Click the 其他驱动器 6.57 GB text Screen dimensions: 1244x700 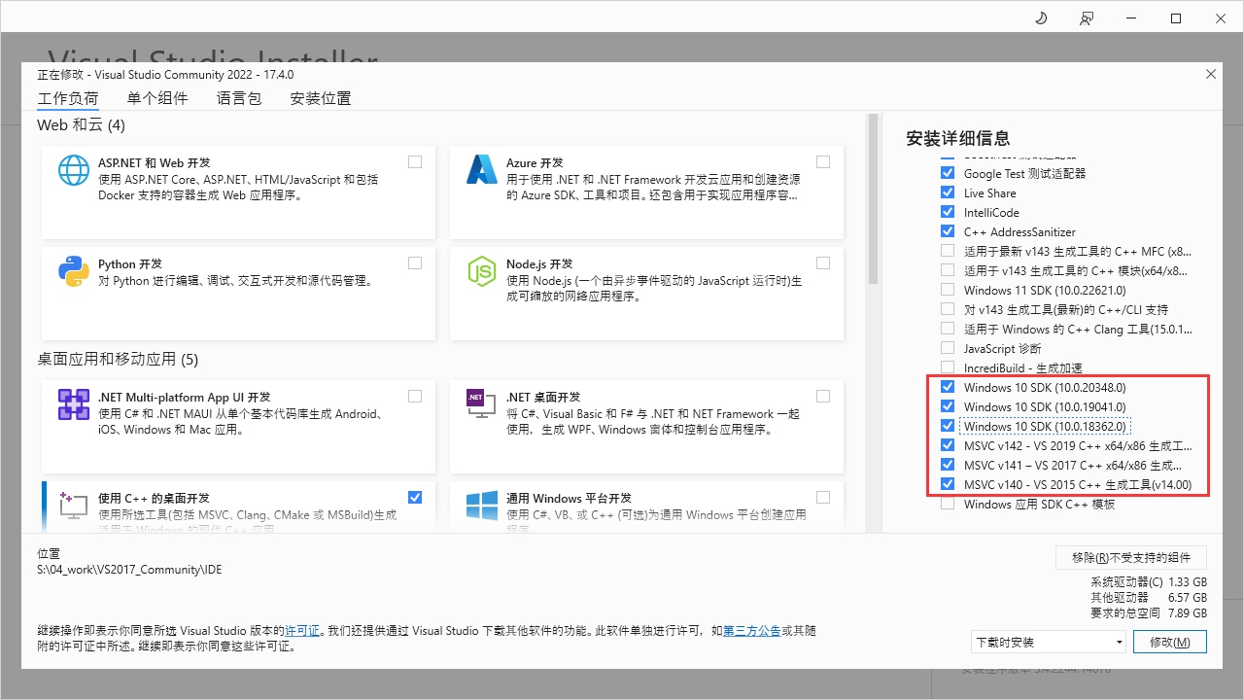1149,597
